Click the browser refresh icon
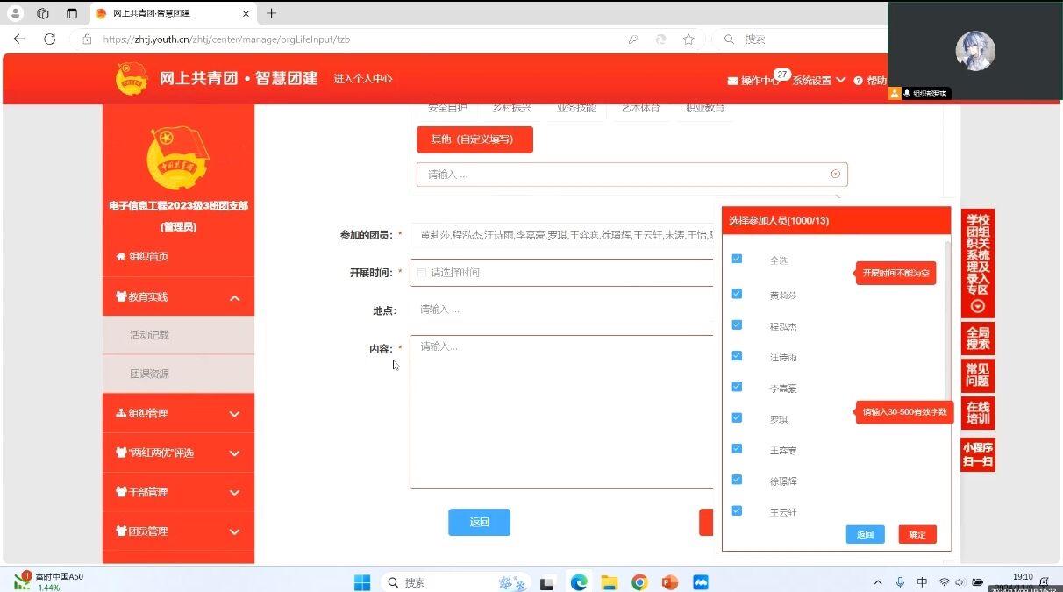 [x=50, y=39]
